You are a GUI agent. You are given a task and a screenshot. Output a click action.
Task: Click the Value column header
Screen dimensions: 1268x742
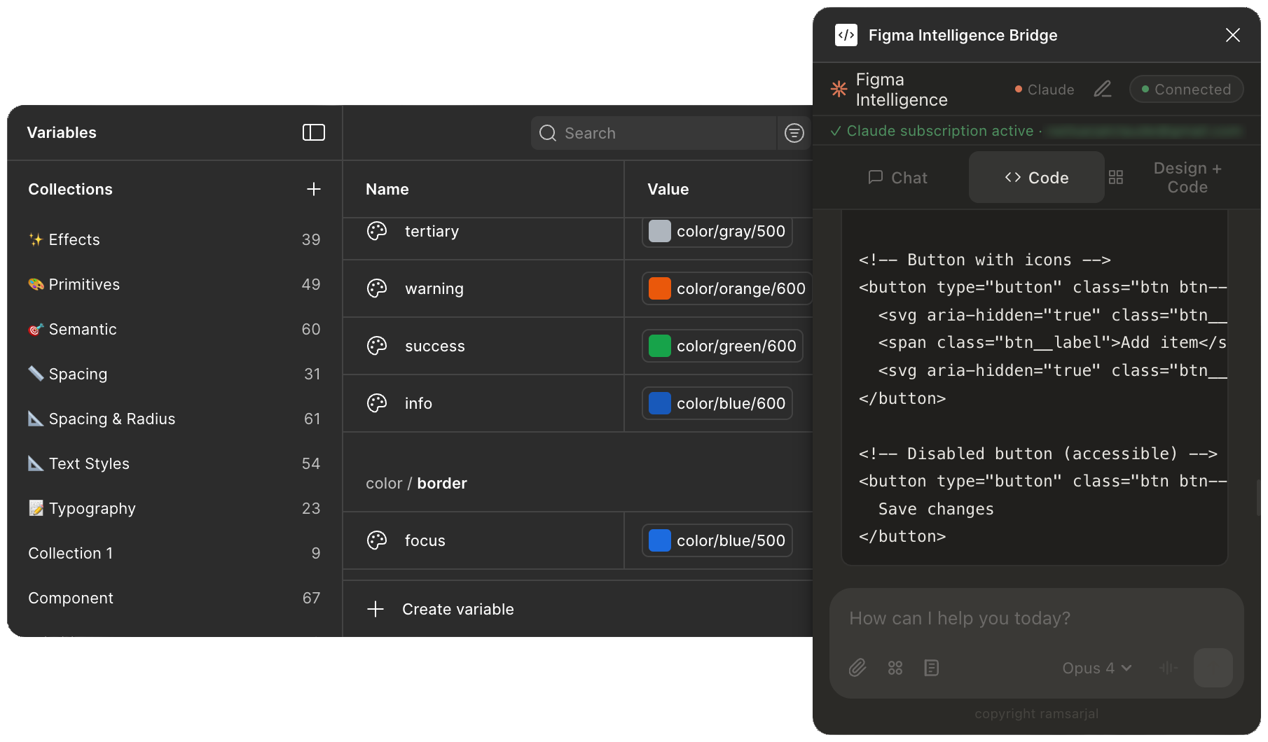(x=668, y=189)
